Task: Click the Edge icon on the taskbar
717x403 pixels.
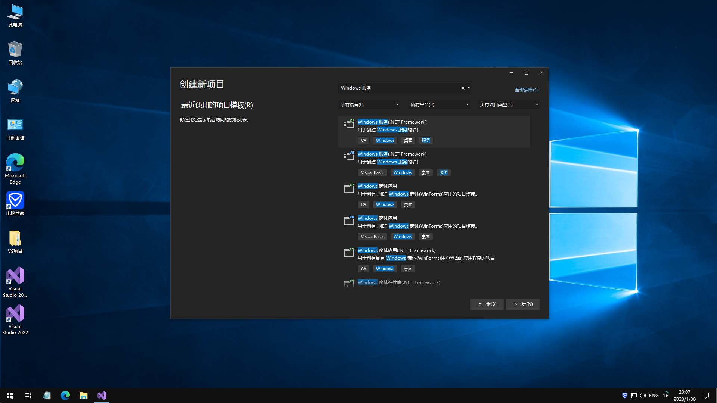Action: click(x=65, y=396)
